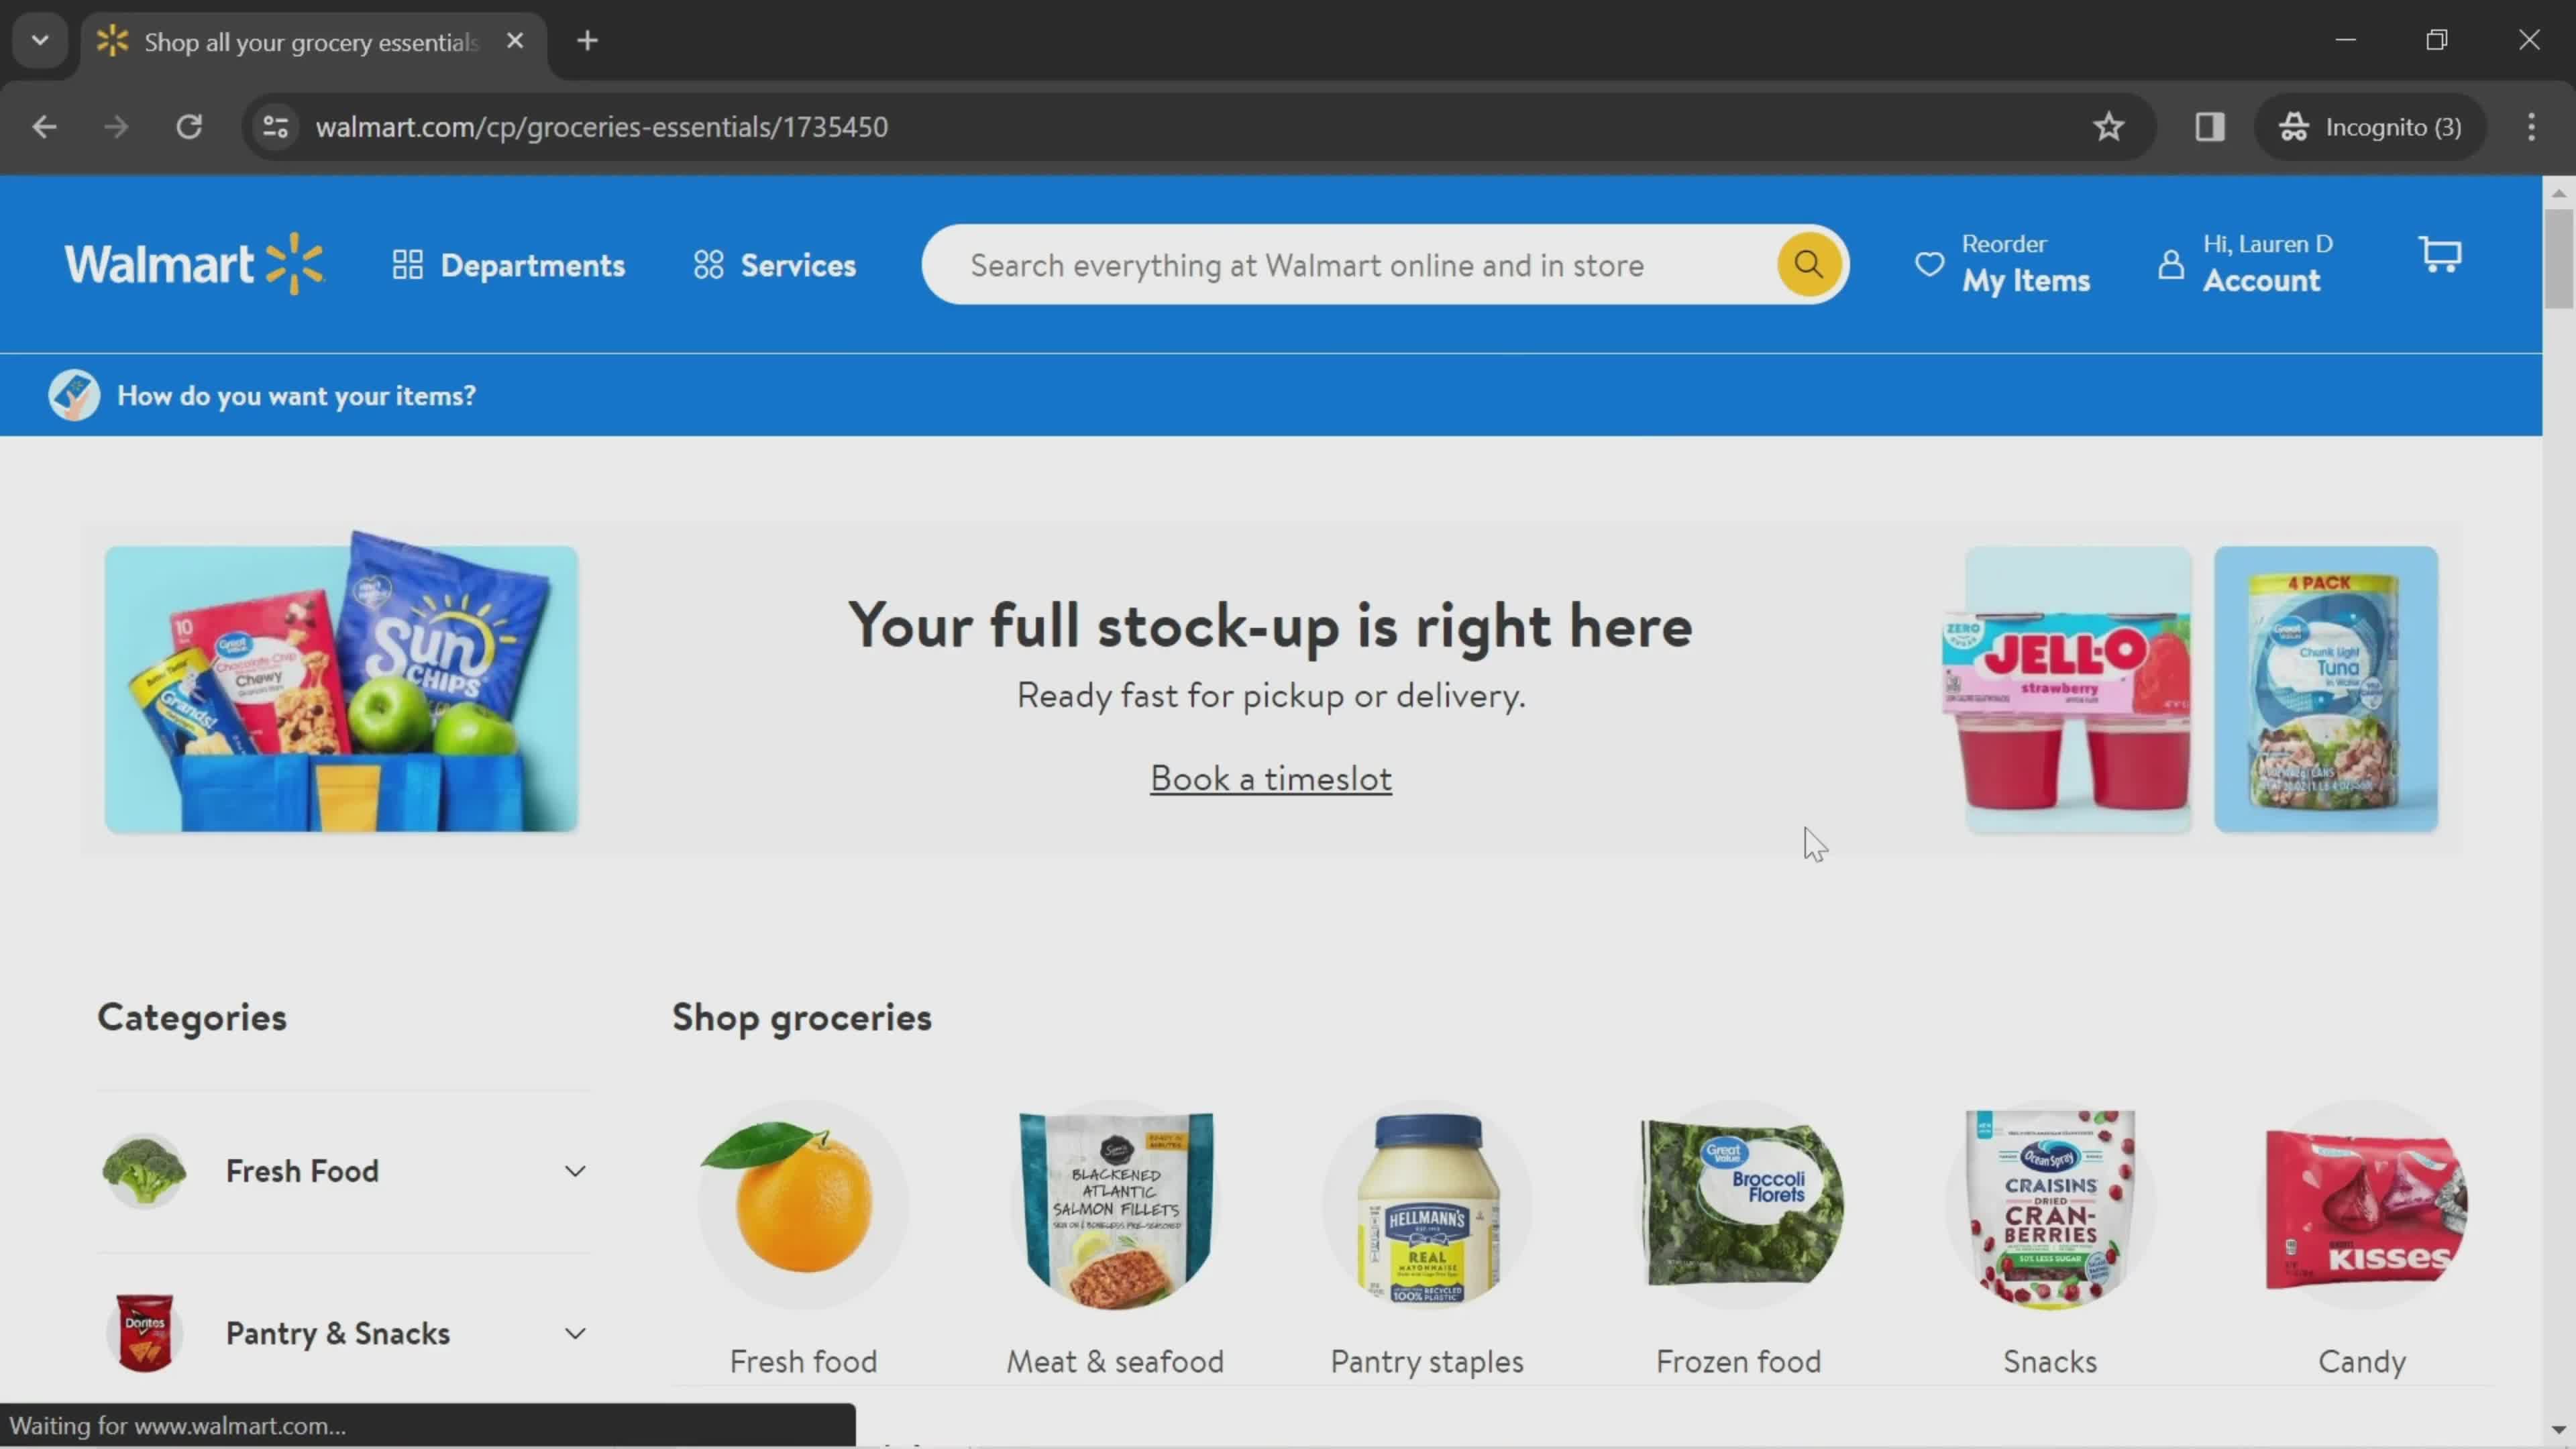Select the Snacks Craisins tile
2576x1449 pixels.
[x=2050, y=1205]
